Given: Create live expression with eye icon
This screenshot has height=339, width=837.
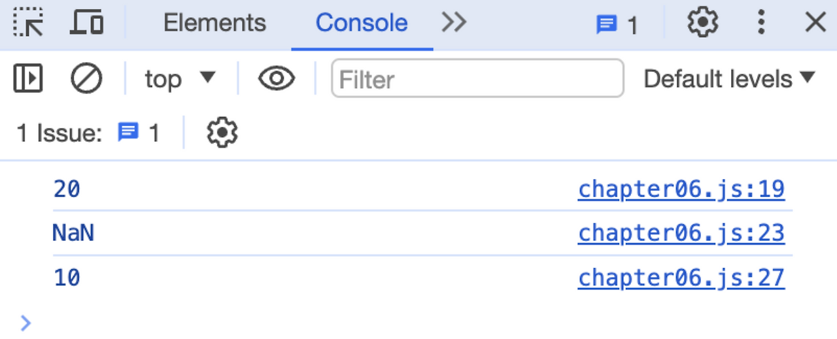Looking at the screenshot, I should (x=277, y=79).
